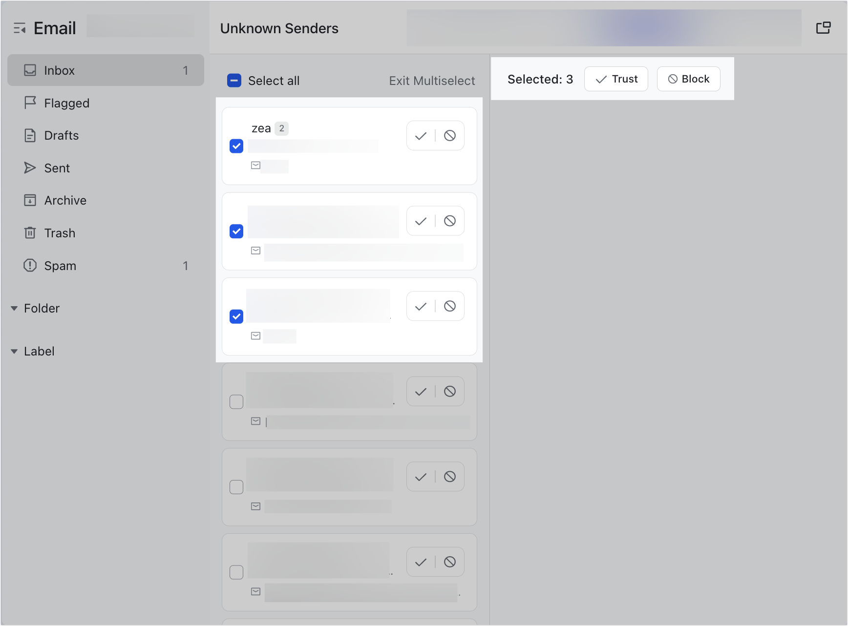Viewport: 848px width, 626px height.
Task: Collapse the Label section in the sidebar
Action: tap(14, 351)
